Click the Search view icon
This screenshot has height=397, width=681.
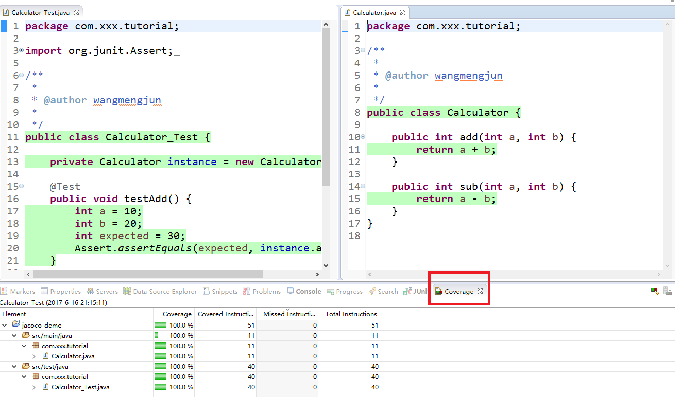[x=372, y=292]
